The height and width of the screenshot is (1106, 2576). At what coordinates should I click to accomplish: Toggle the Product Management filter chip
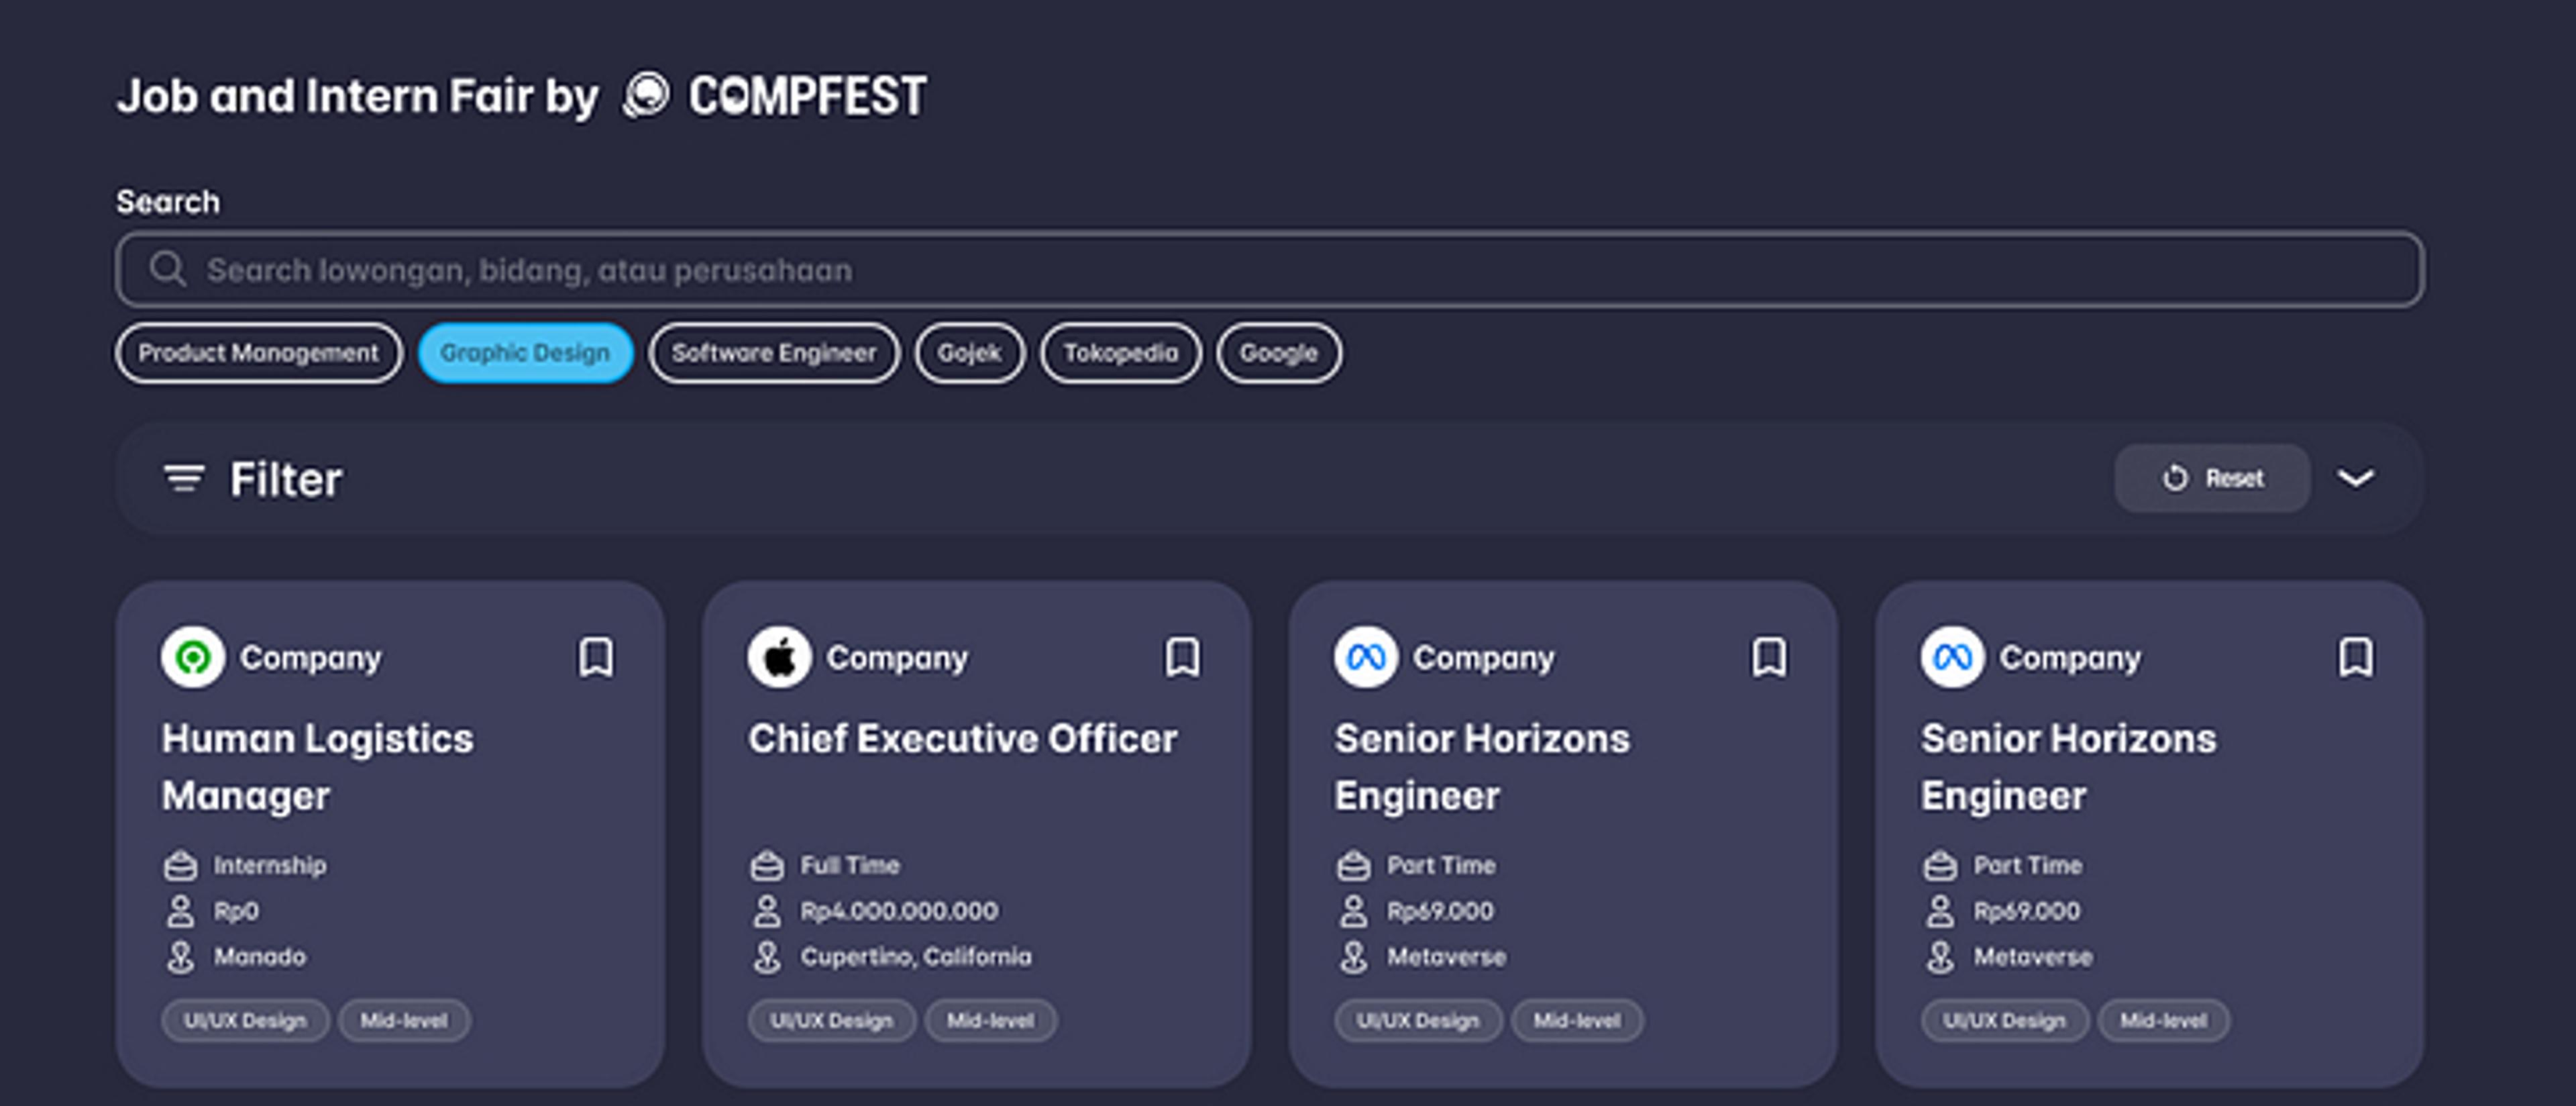[258, 353]
